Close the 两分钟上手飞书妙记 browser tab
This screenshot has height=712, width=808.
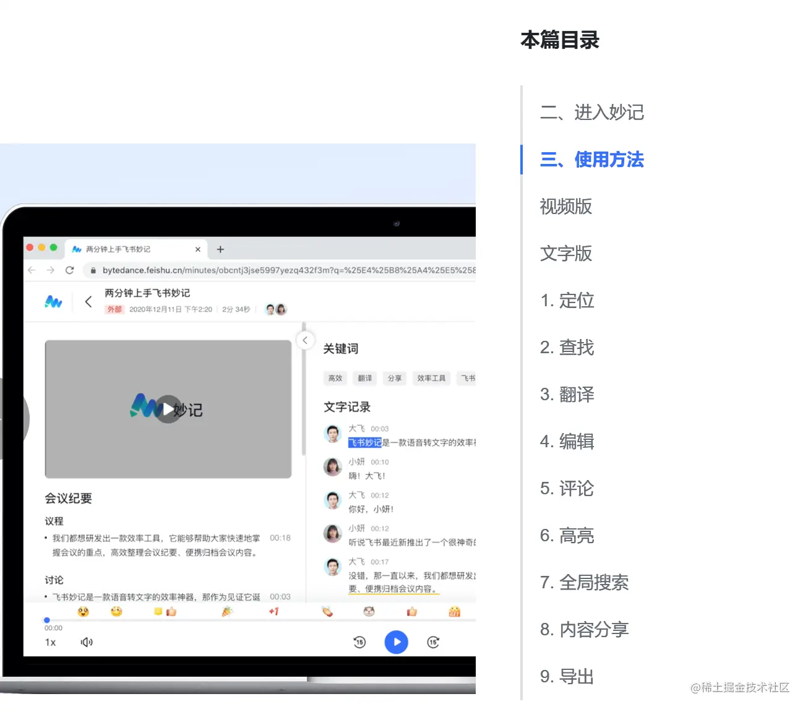coord(198,249)
